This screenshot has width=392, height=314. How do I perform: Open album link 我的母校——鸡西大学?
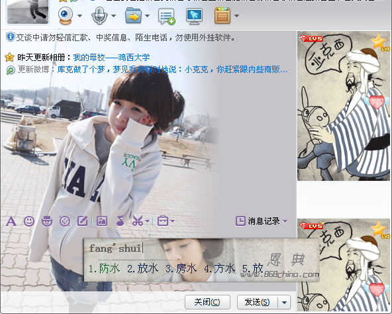pyautogui.click(x=111, y=58)
